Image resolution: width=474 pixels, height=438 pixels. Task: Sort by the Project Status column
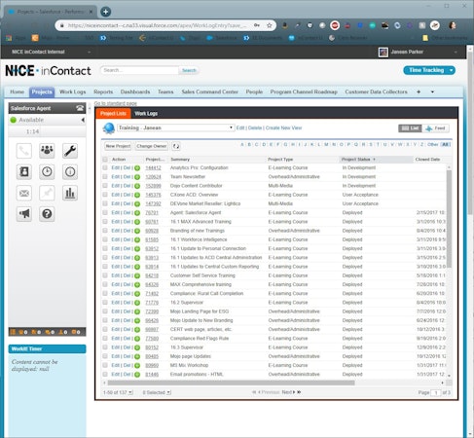click(358, 160)
